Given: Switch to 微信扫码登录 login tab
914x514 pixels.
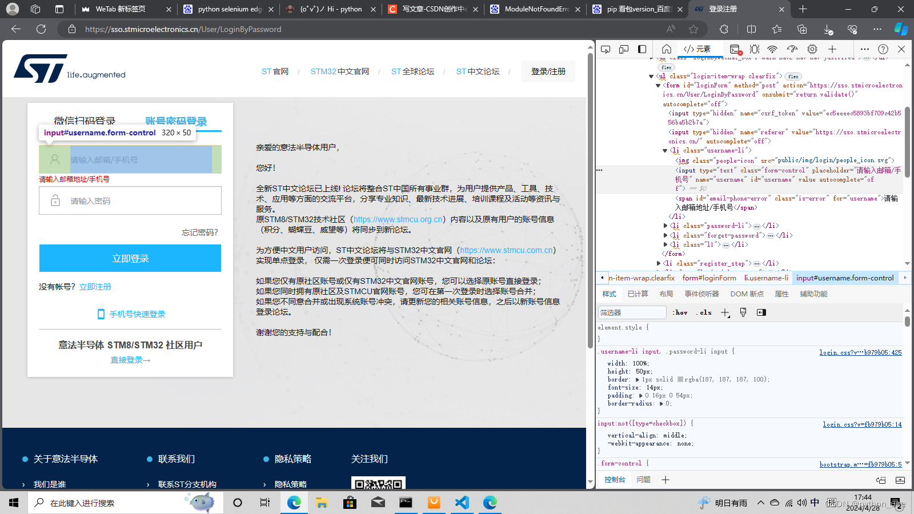Looking at the screenshot, I should click(x=85, y=121).
